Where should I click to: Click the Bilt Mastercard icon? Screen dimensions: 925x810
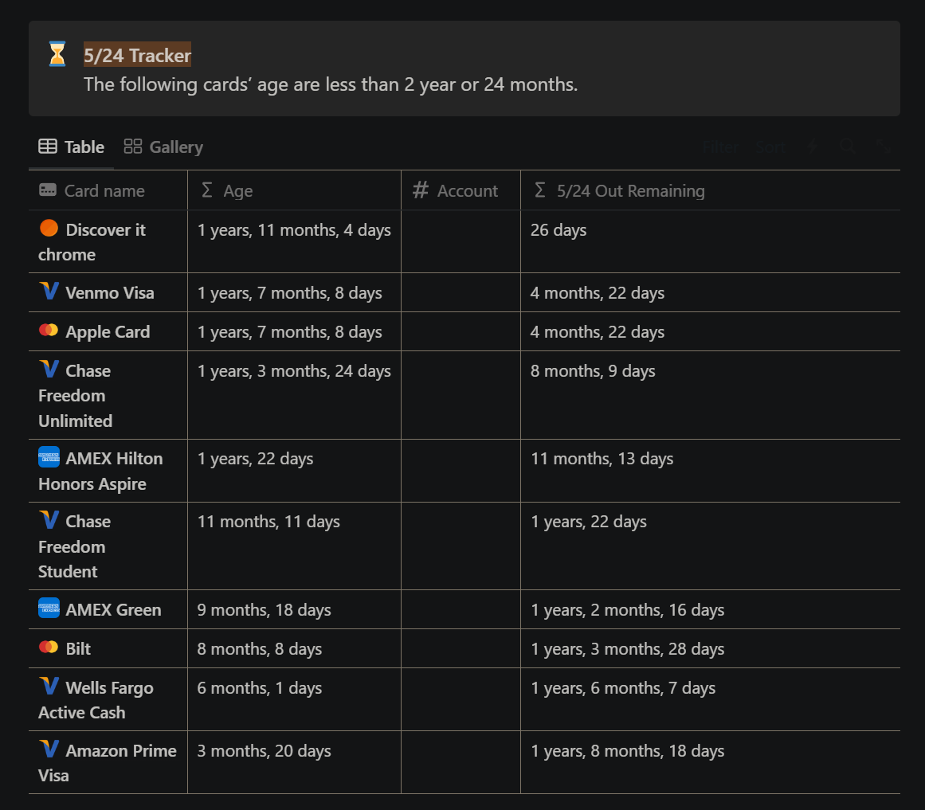pos(49,648)
